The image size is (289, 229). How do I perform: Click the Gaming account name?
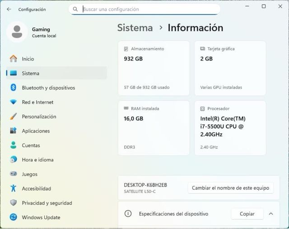[41, 29]
